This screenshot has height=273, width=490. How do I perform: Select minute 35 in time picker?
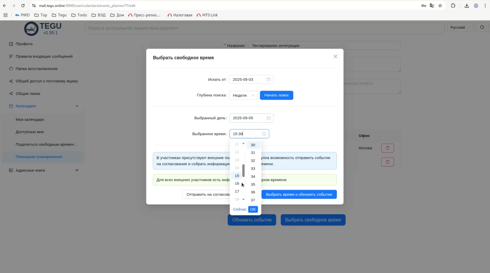253,184
